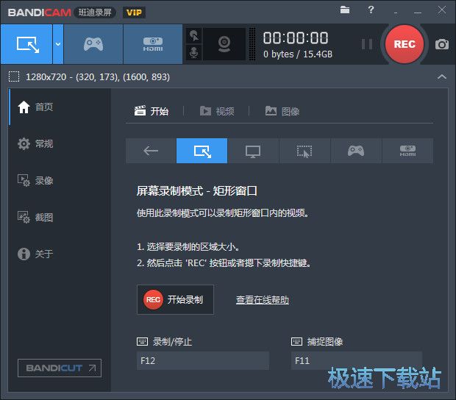Click the 录制/停止 F12 hotkey field
The image size is (456, 400).
click(x=202, y=360)
